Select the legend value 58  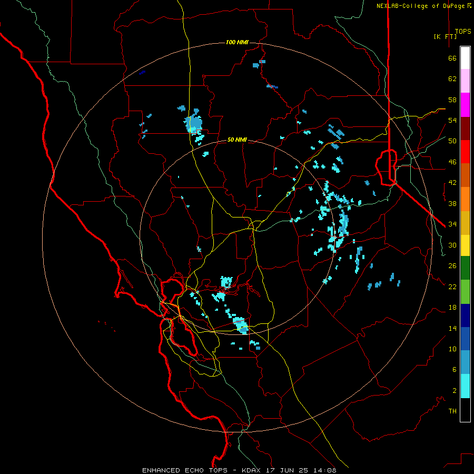pyautogui.click(x=452, y=100)
